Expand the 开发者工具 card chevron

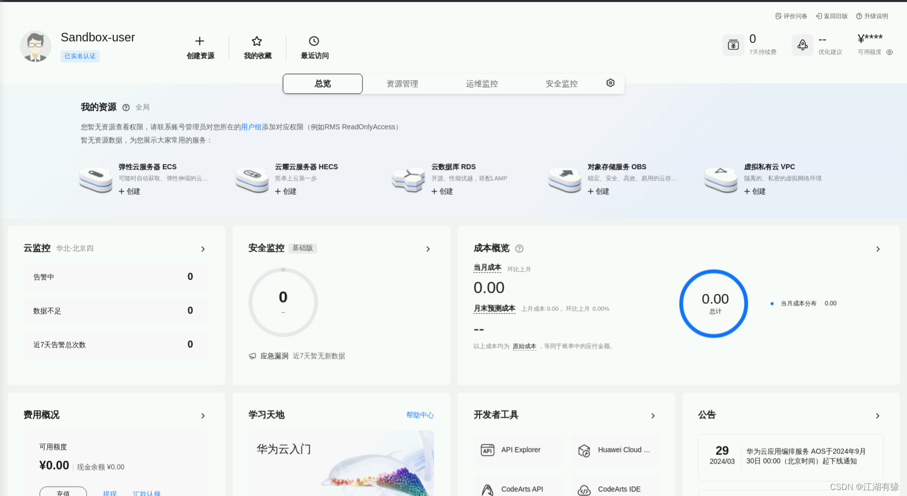(x=653, y=416)
